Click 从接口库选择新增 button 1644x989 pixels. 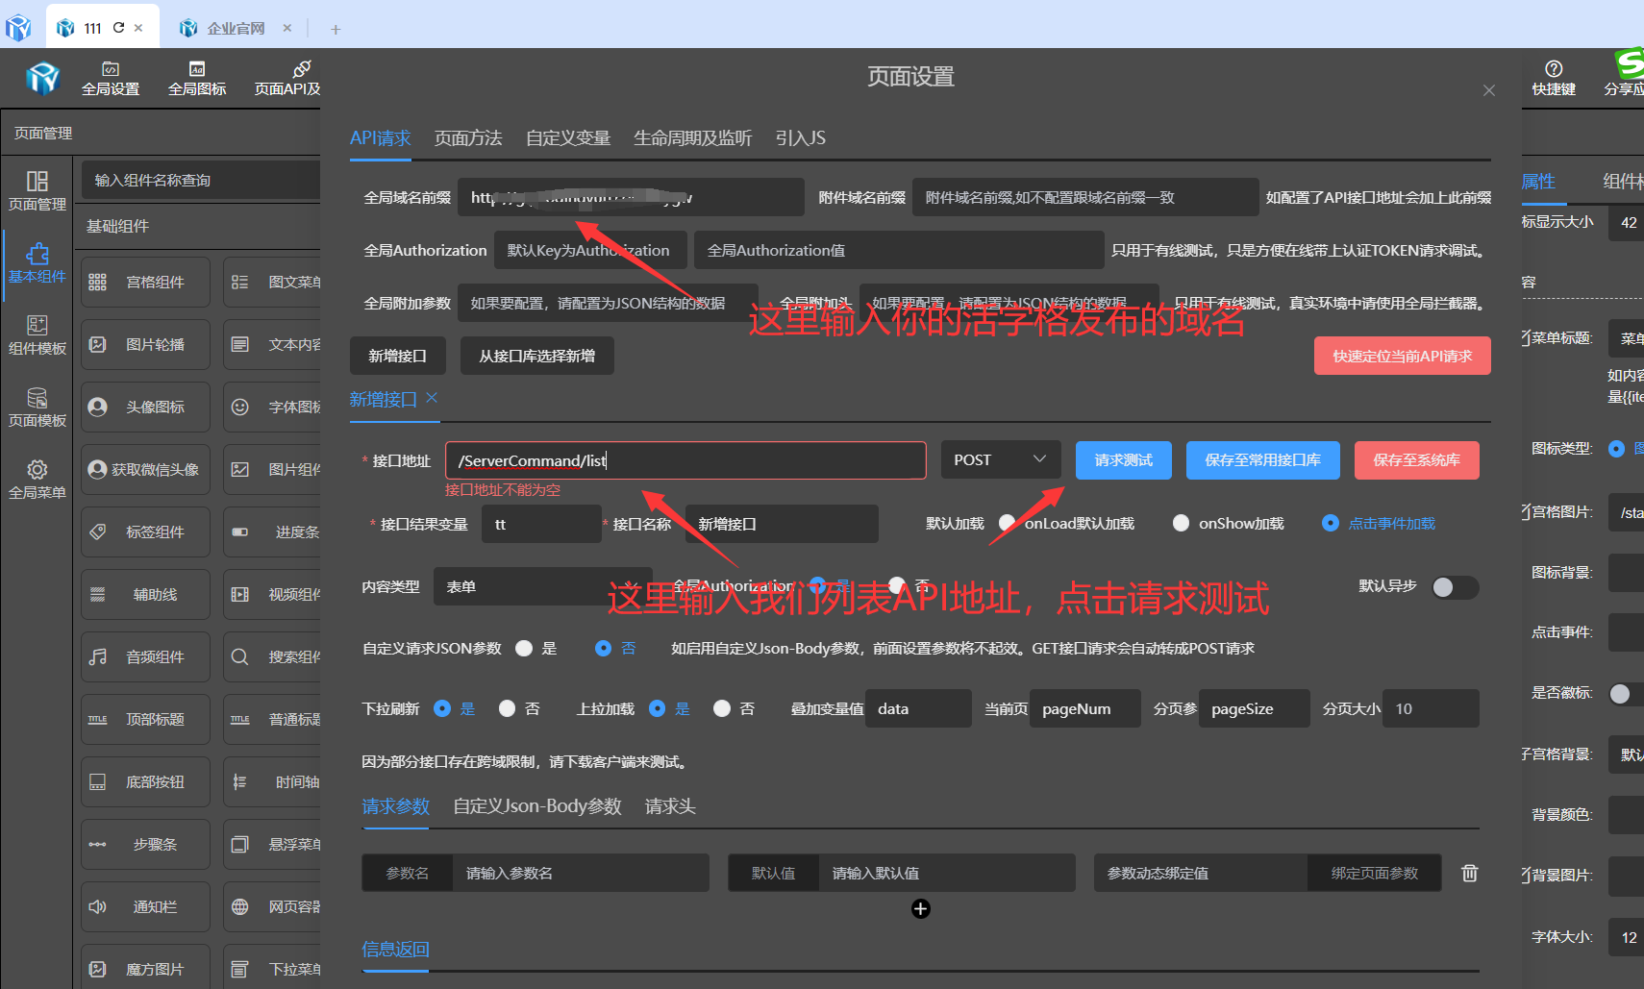[x=537, y=356]
